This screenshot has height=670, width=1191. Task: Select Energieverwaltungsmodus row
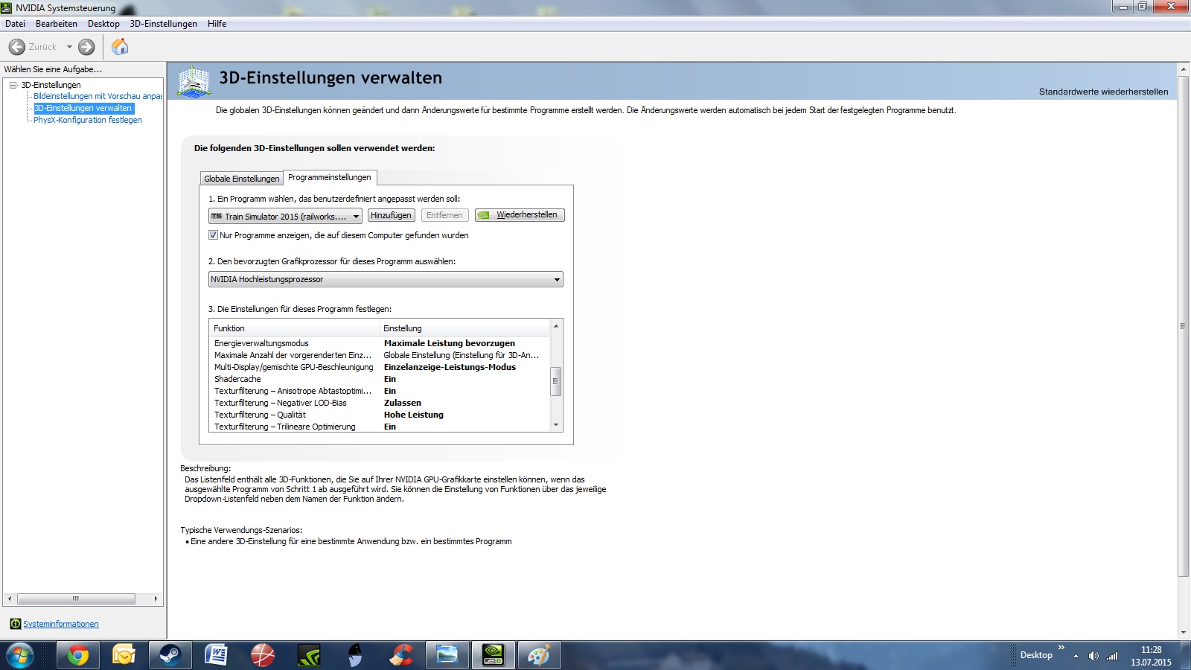[x=380, y=343]
